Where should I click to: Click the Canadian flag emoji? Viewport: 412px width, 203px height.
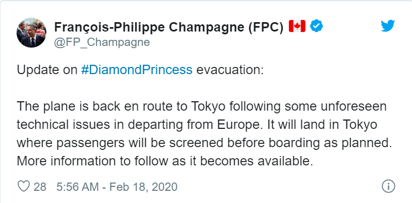(x=297, y=26)
